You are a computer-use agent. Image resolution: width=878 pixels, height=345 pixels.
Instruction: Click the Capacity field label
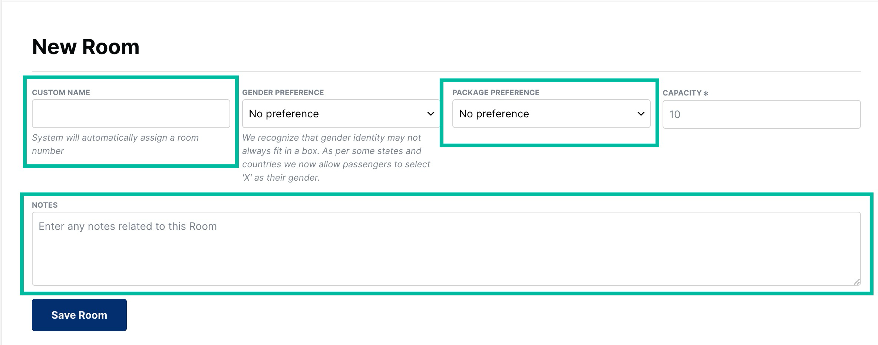click(682, 93)
